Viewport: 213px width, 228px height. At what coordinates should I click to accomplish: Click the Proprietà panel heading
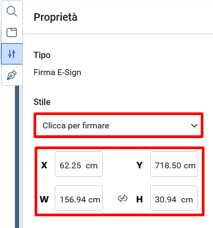tap(55, 18)
